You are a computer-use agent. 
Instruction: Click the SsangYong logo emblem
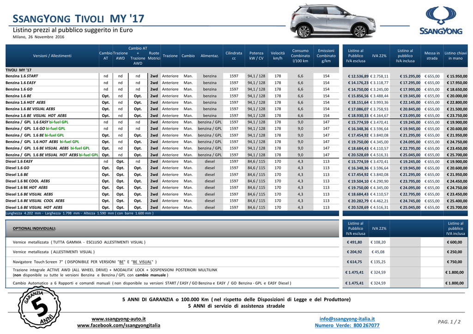point(441,20)
